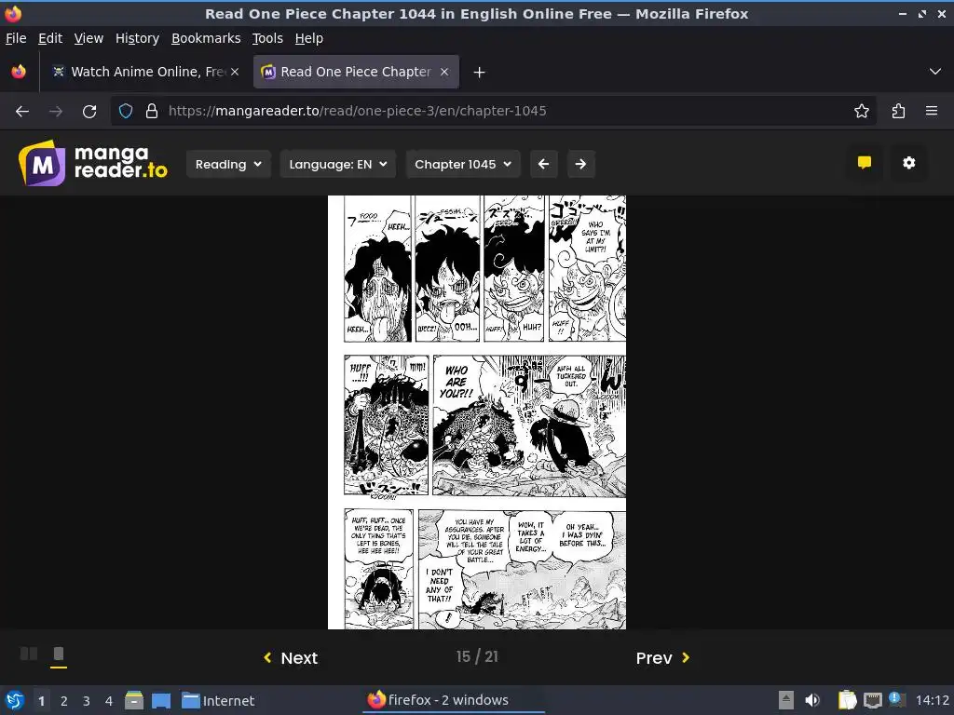Open the file manager taskbar icon
Image resolution: width=954 pixels, height=715 pixels.
pos(134,700)
